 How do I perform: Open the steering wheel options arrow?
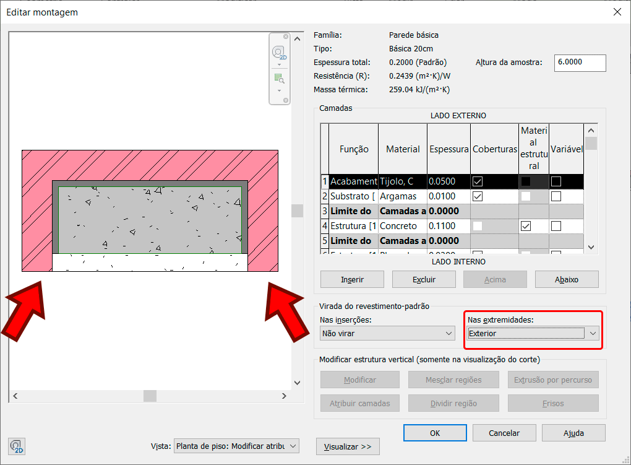279,64
